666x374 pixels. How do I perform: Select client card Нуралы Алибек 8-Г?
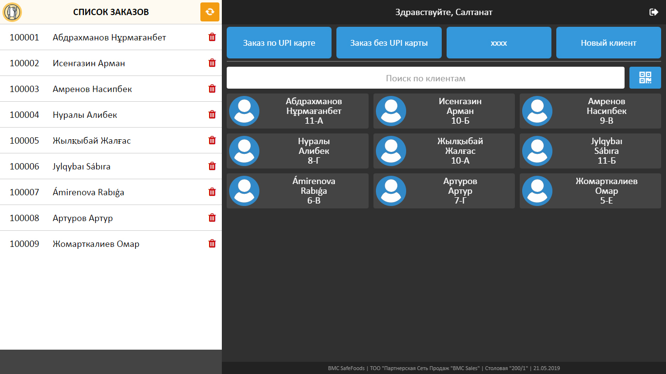pos(297,151)
